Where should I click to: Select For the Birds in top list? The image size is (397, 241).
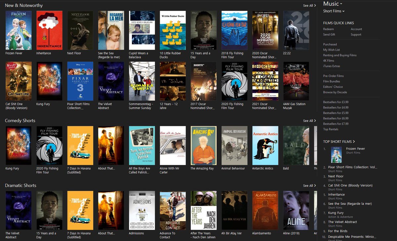pos(338,231)
